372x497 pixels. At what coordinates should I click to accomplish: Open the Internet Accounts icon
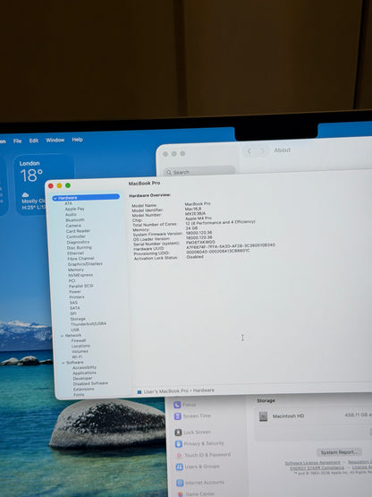tap(180, 483)
